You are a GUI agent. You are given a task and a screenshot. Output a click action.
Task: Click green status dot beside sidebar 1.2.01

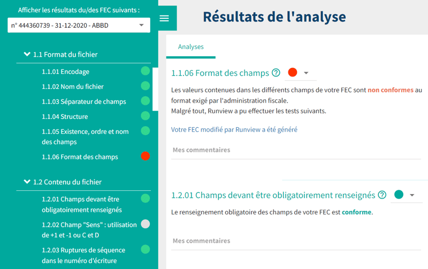click(145, 198)
